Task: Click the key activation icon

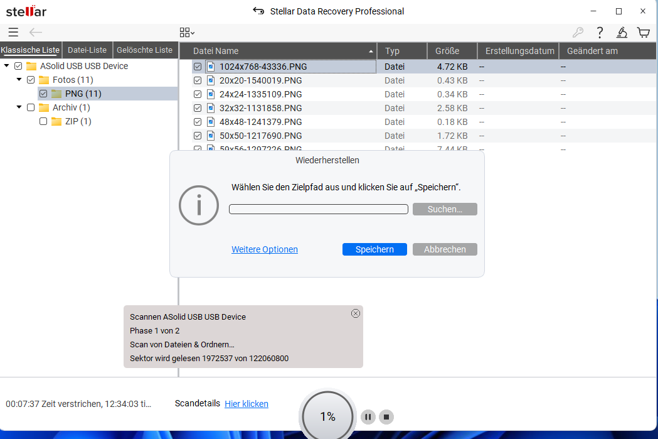Action: coord(578,33)
